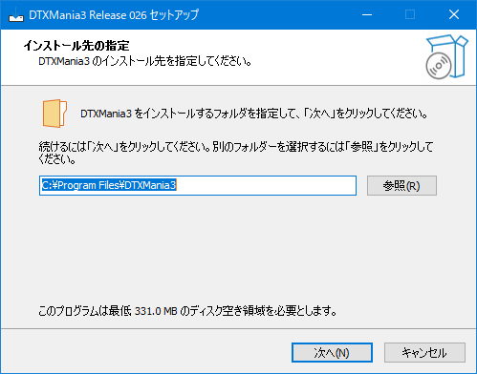
Task: Click the 331.0 MB disk space text
Action: 156,311
